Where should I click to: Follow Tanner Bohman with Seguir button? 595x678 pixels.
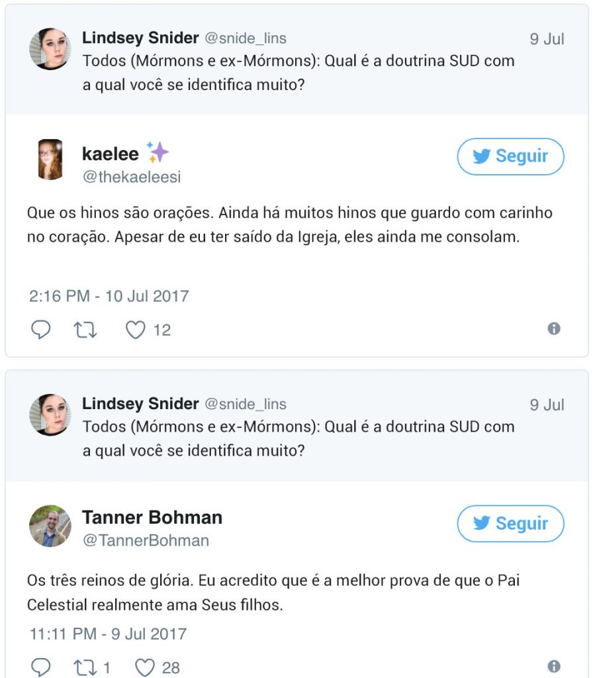pyautogui.click(x=510, y=524)
